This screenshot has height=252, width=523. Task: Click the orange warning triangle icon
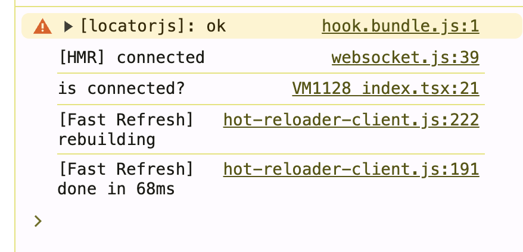(x=42, y=26)
